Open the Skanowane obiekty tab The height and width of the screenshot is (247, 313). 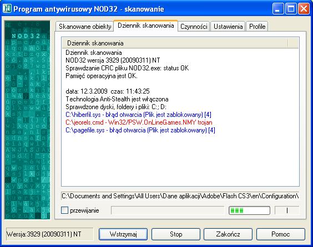(85, 26)
